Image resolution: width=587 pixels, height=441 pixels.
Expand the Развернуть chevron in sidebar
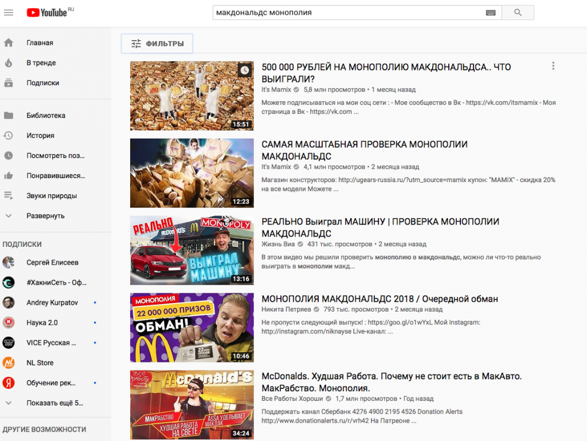9,216
